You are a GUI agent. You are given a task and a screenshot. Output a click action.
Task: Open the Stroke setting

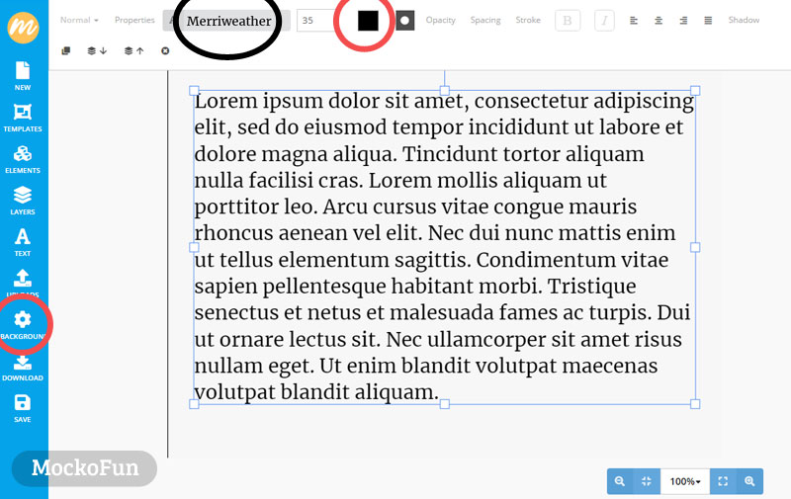528,20
